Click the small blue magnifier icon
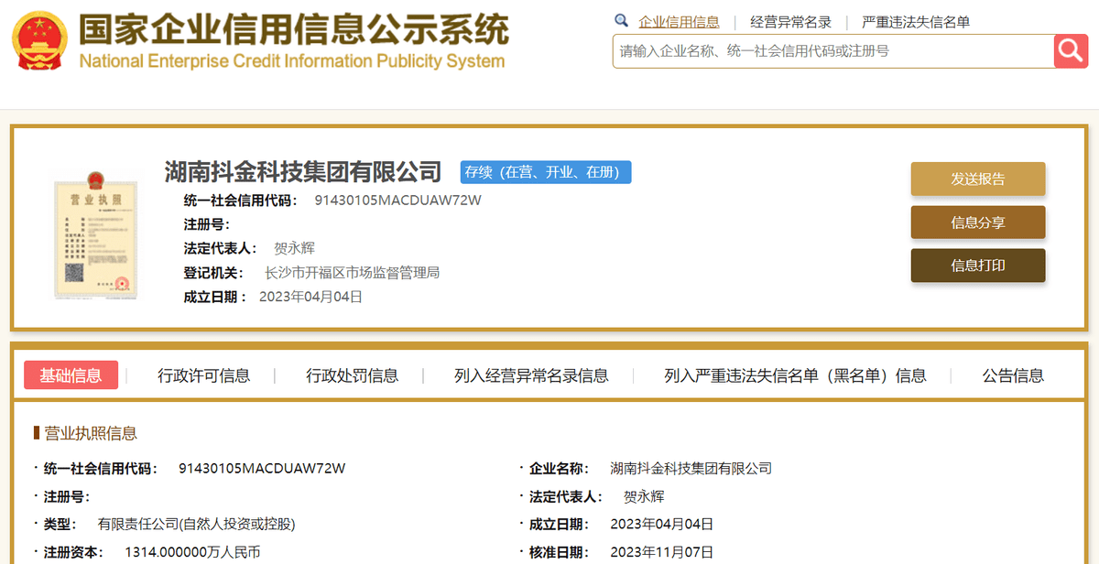 click(x=621, y=21)
